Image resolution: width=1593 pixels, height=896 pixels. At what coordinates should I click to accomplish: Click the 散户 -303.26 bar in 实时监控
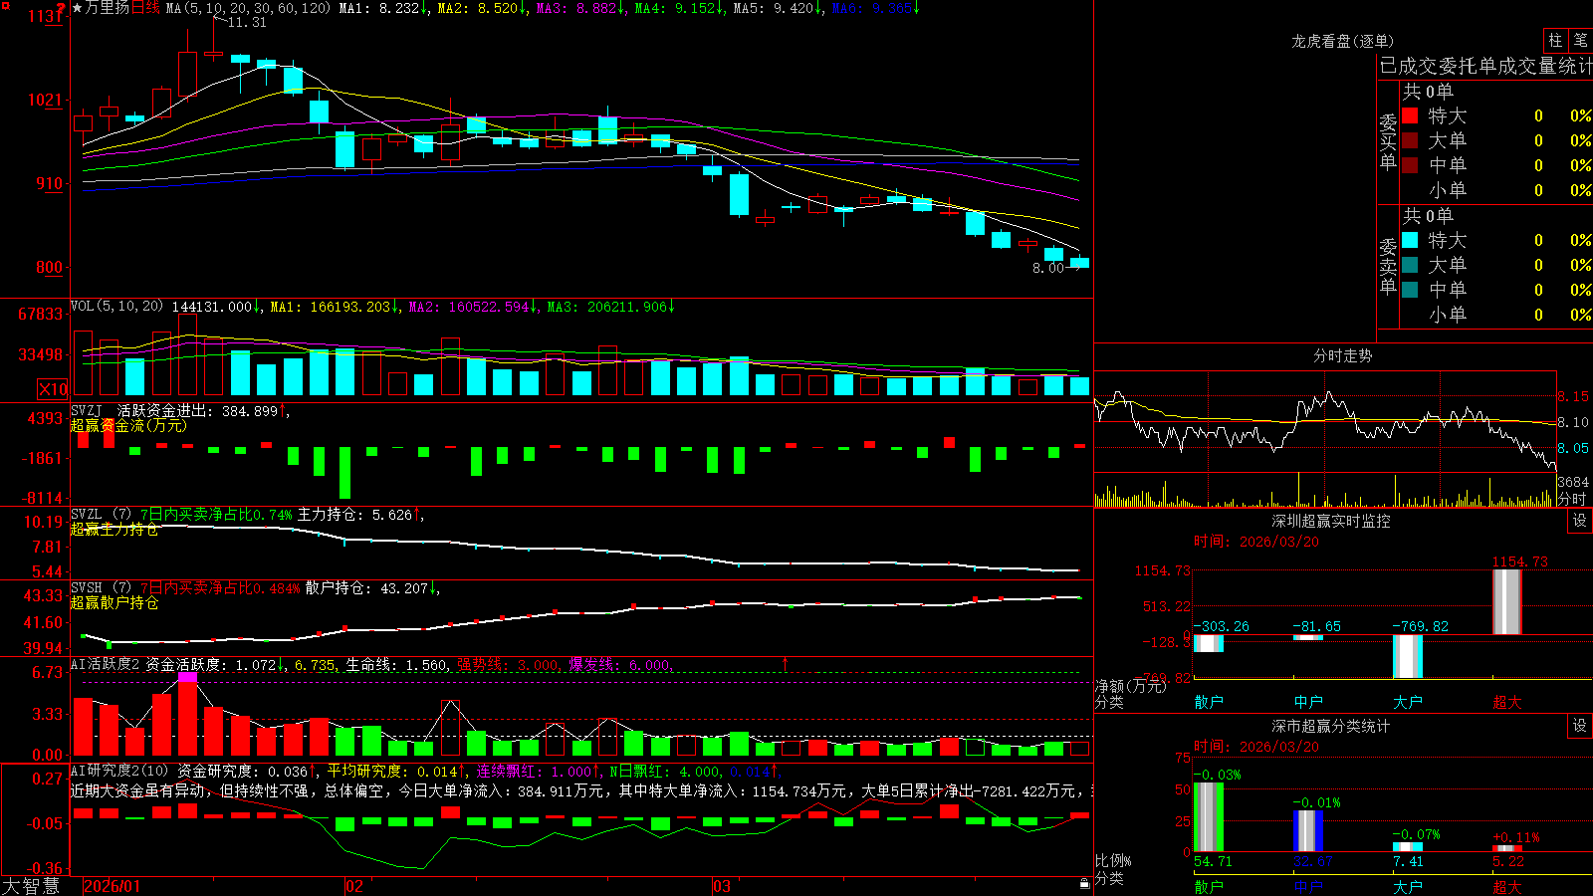1209,643
